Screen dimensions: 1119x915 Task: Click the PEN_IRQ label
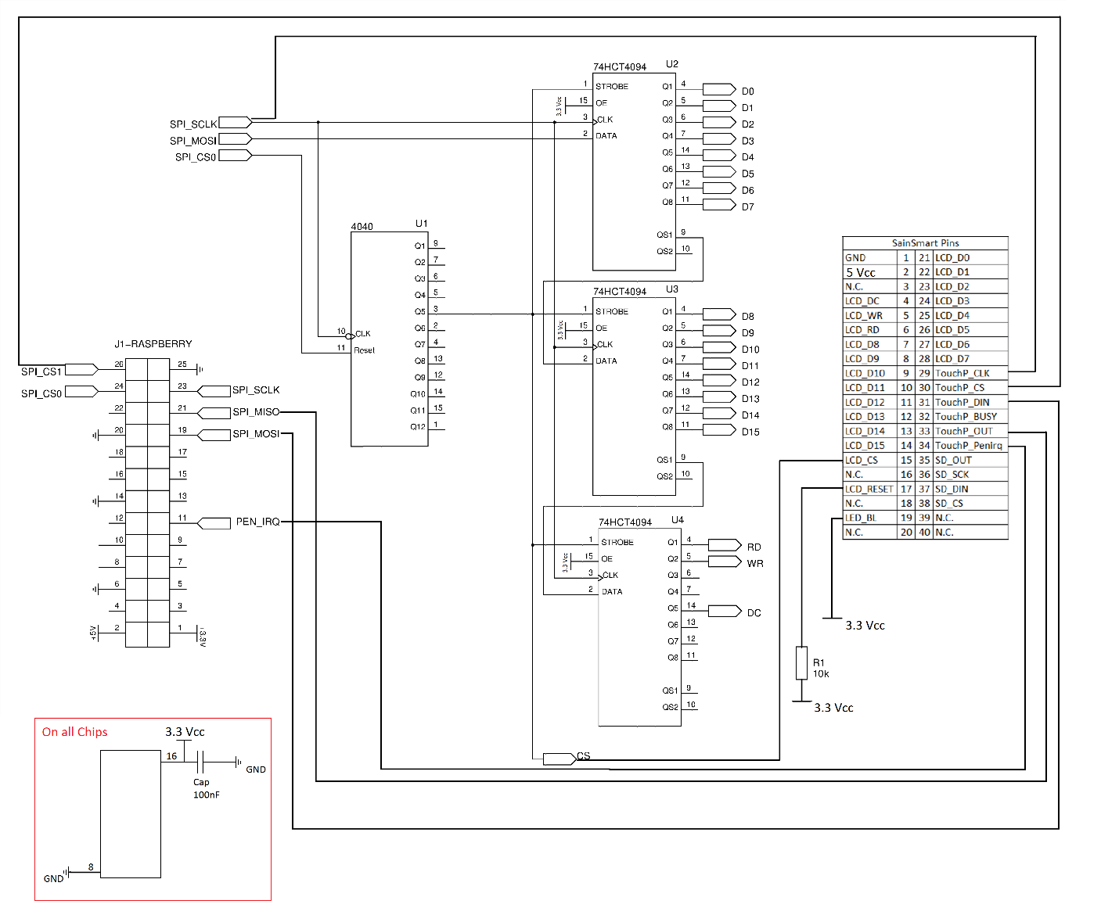257,522
